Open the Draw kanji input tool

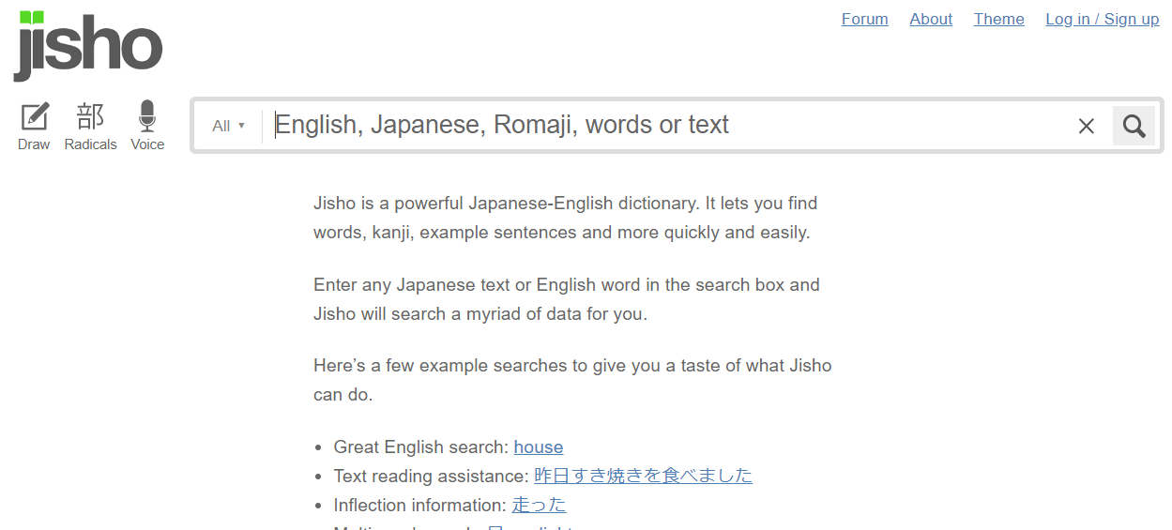[x=34, y=127]
